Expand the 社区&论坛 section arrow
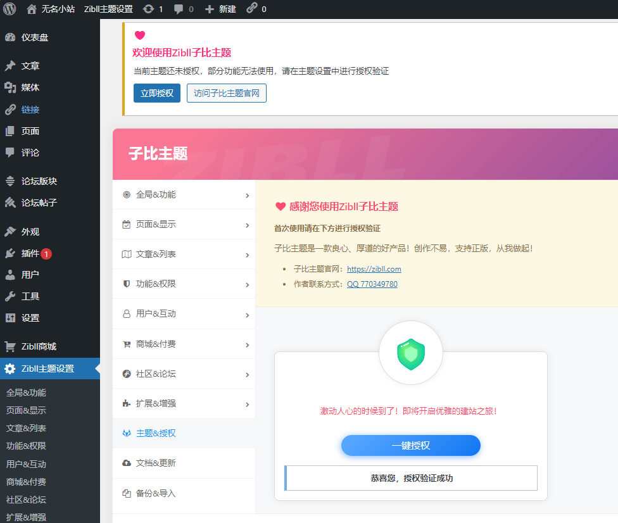Viewport: 618px width, 523px height. click(247, 375)
